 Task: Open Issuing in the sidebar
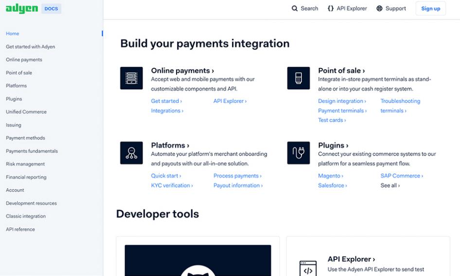coord(14,125)
